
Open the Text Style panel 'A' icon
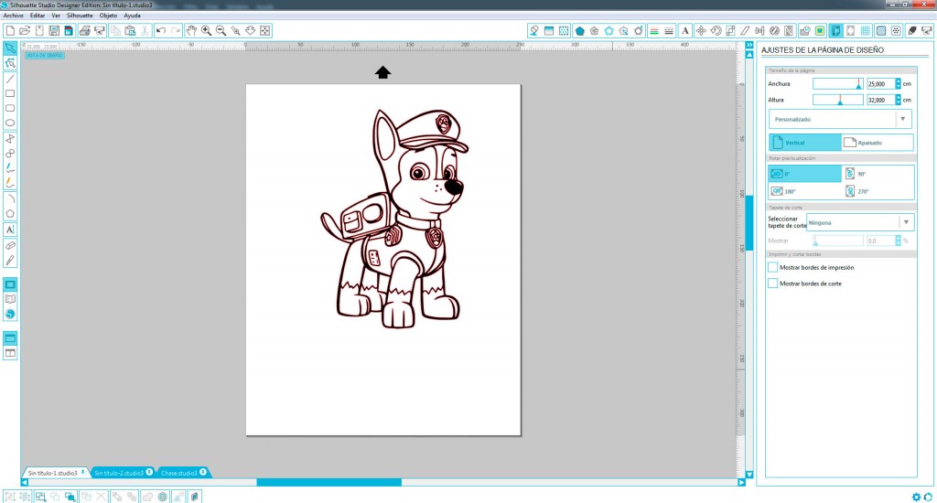pos(684,30)
